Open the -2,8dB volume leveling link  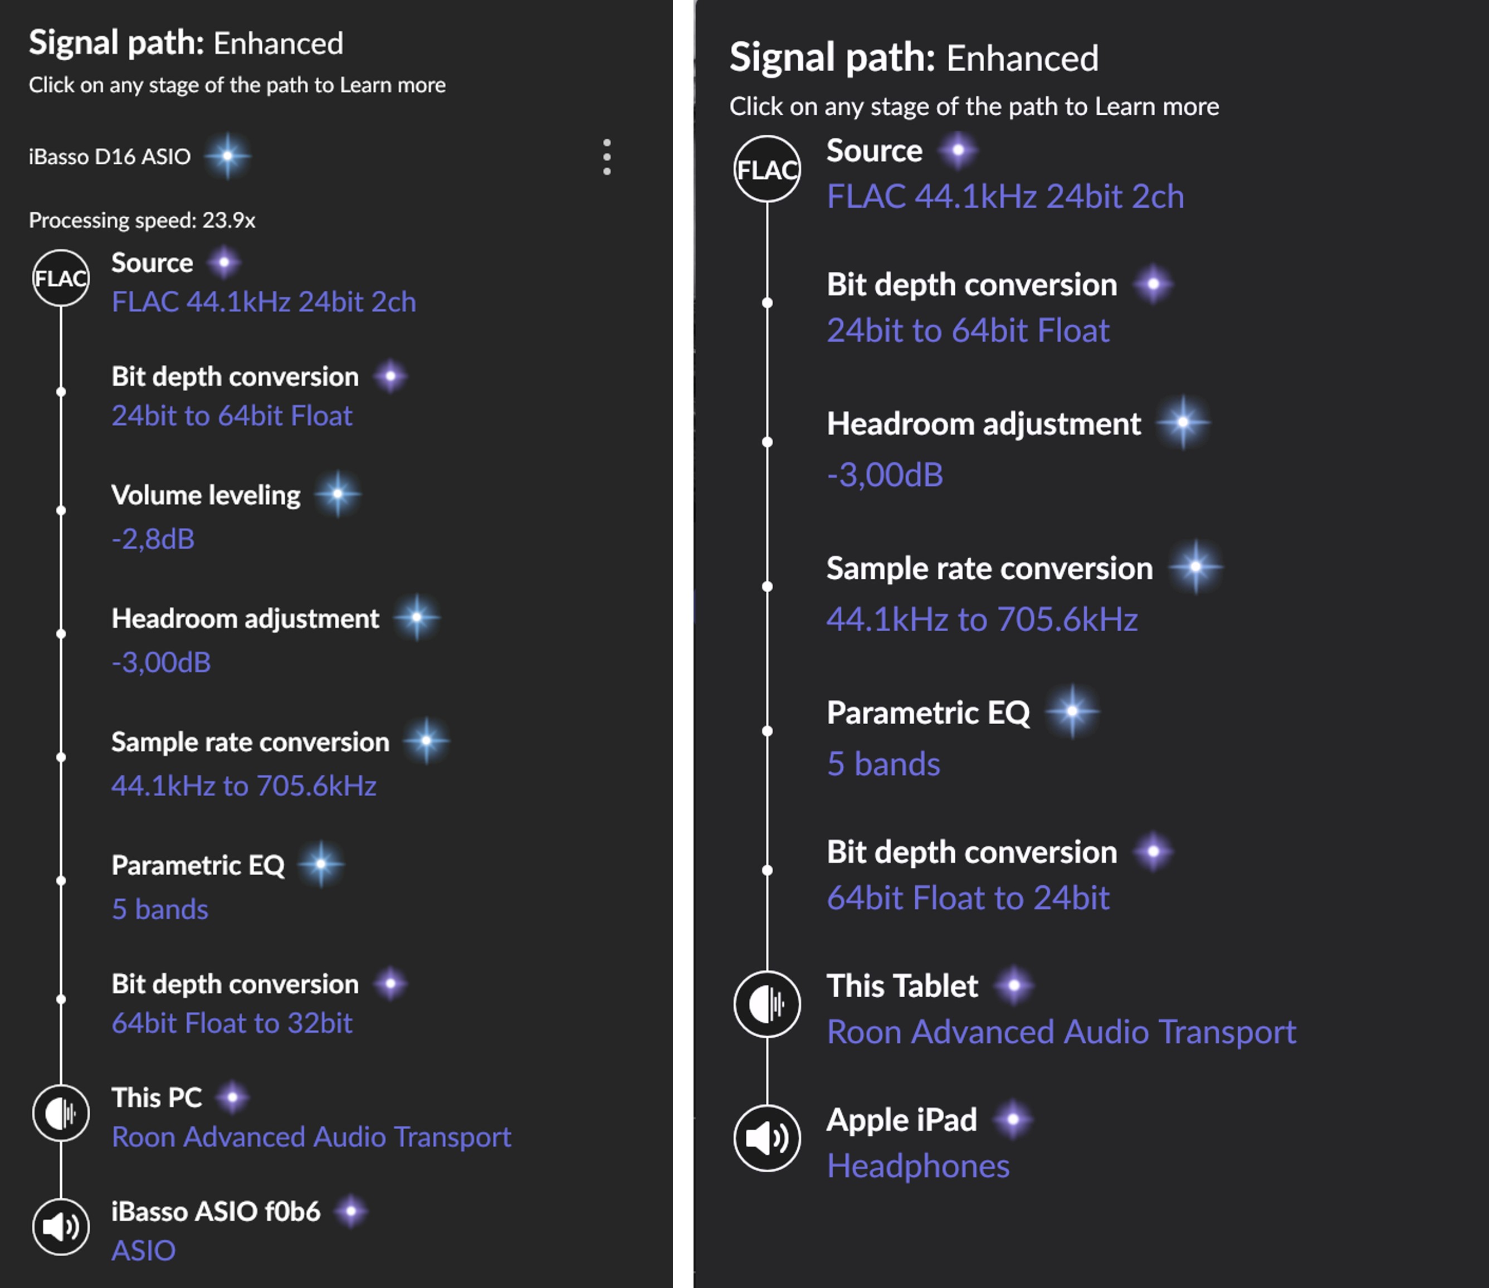click(153, 539)
